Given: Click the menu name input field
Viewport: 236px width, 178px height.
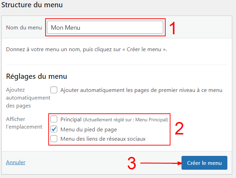Looking at the screenshot, I should [105, 28].
